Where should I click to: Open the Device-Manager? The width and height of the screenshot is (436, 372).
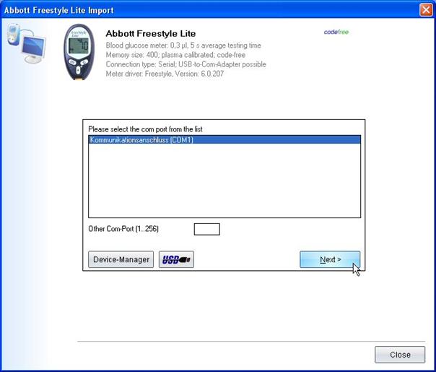(x=121, y=259)
